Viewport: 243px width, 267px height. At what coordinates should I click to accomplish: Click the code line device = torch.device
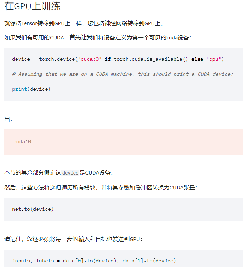click(118, 59)
